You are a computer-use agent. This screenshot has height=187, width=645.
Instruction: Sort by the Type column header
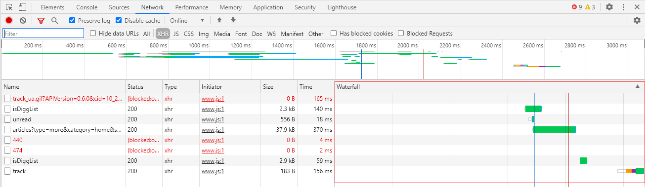point(181,87)
